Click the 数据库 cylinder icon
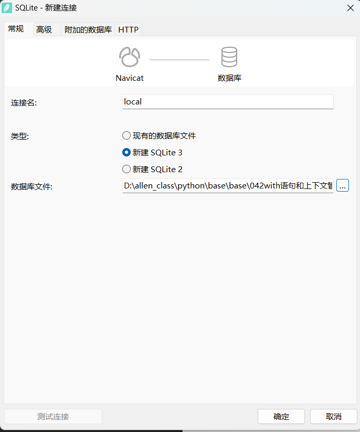 pyautogui.click(x=229, y=57)
